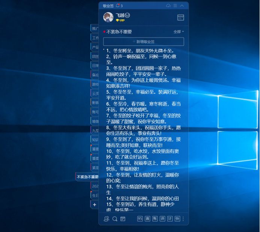Click note line 14、冬至让我的问候
This screenshot has height=232, width=260.
(143, 198)
